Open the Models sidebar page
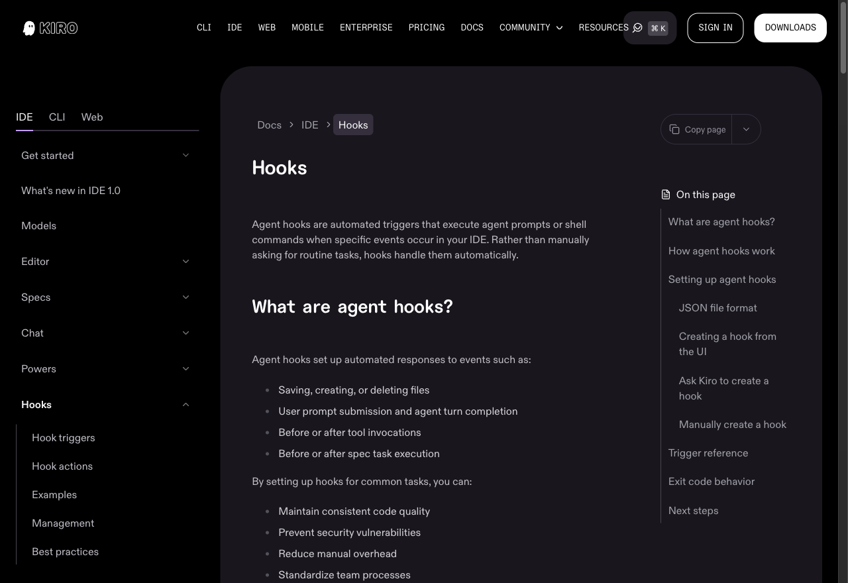 tap(38, 226)
